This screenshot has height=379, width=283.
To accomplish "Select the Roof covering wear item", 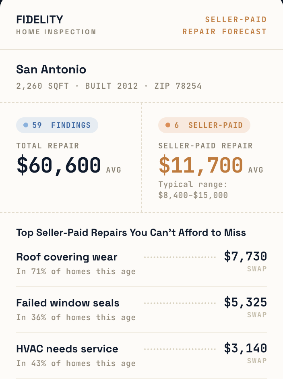I will point(142,263).
